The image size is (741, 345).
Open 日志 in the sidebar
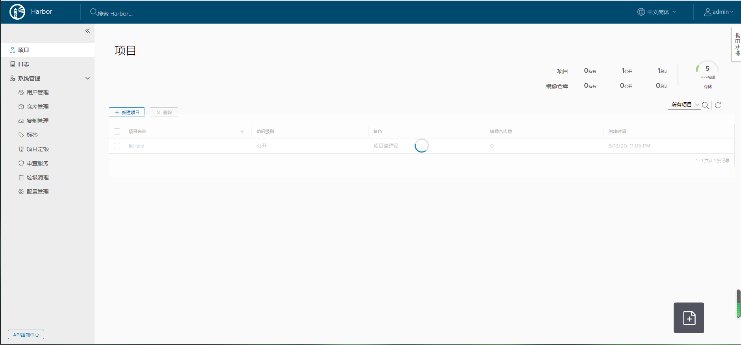[47, 64]
